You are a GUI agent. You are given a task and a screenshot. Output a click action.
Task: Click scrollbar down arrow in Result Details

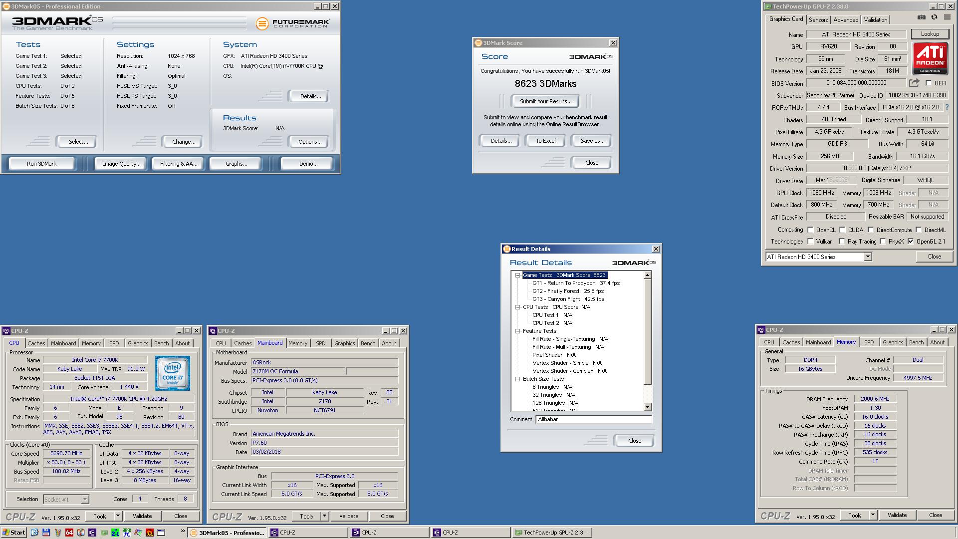coord(648,407)
